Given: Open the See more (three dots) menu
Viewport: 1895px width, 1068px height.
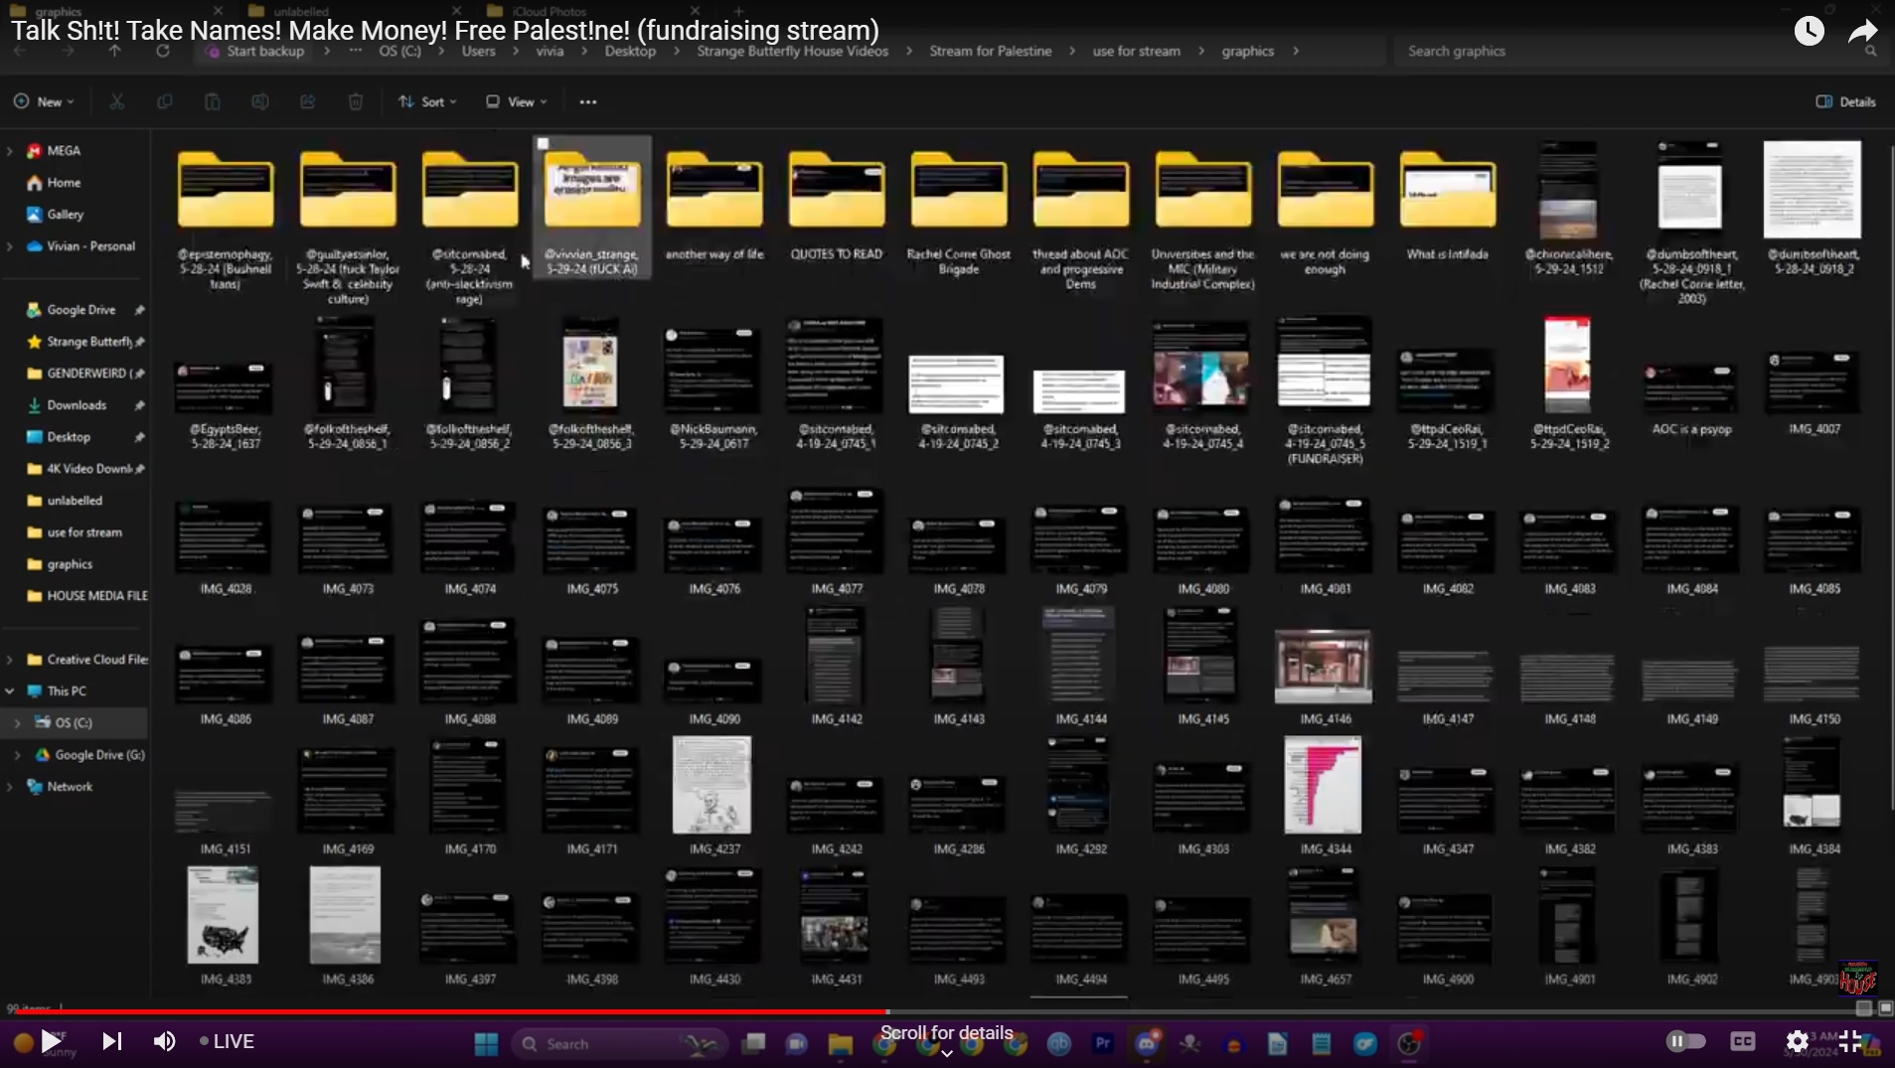Looking at the screenshot, I should [x=588, y=101].
